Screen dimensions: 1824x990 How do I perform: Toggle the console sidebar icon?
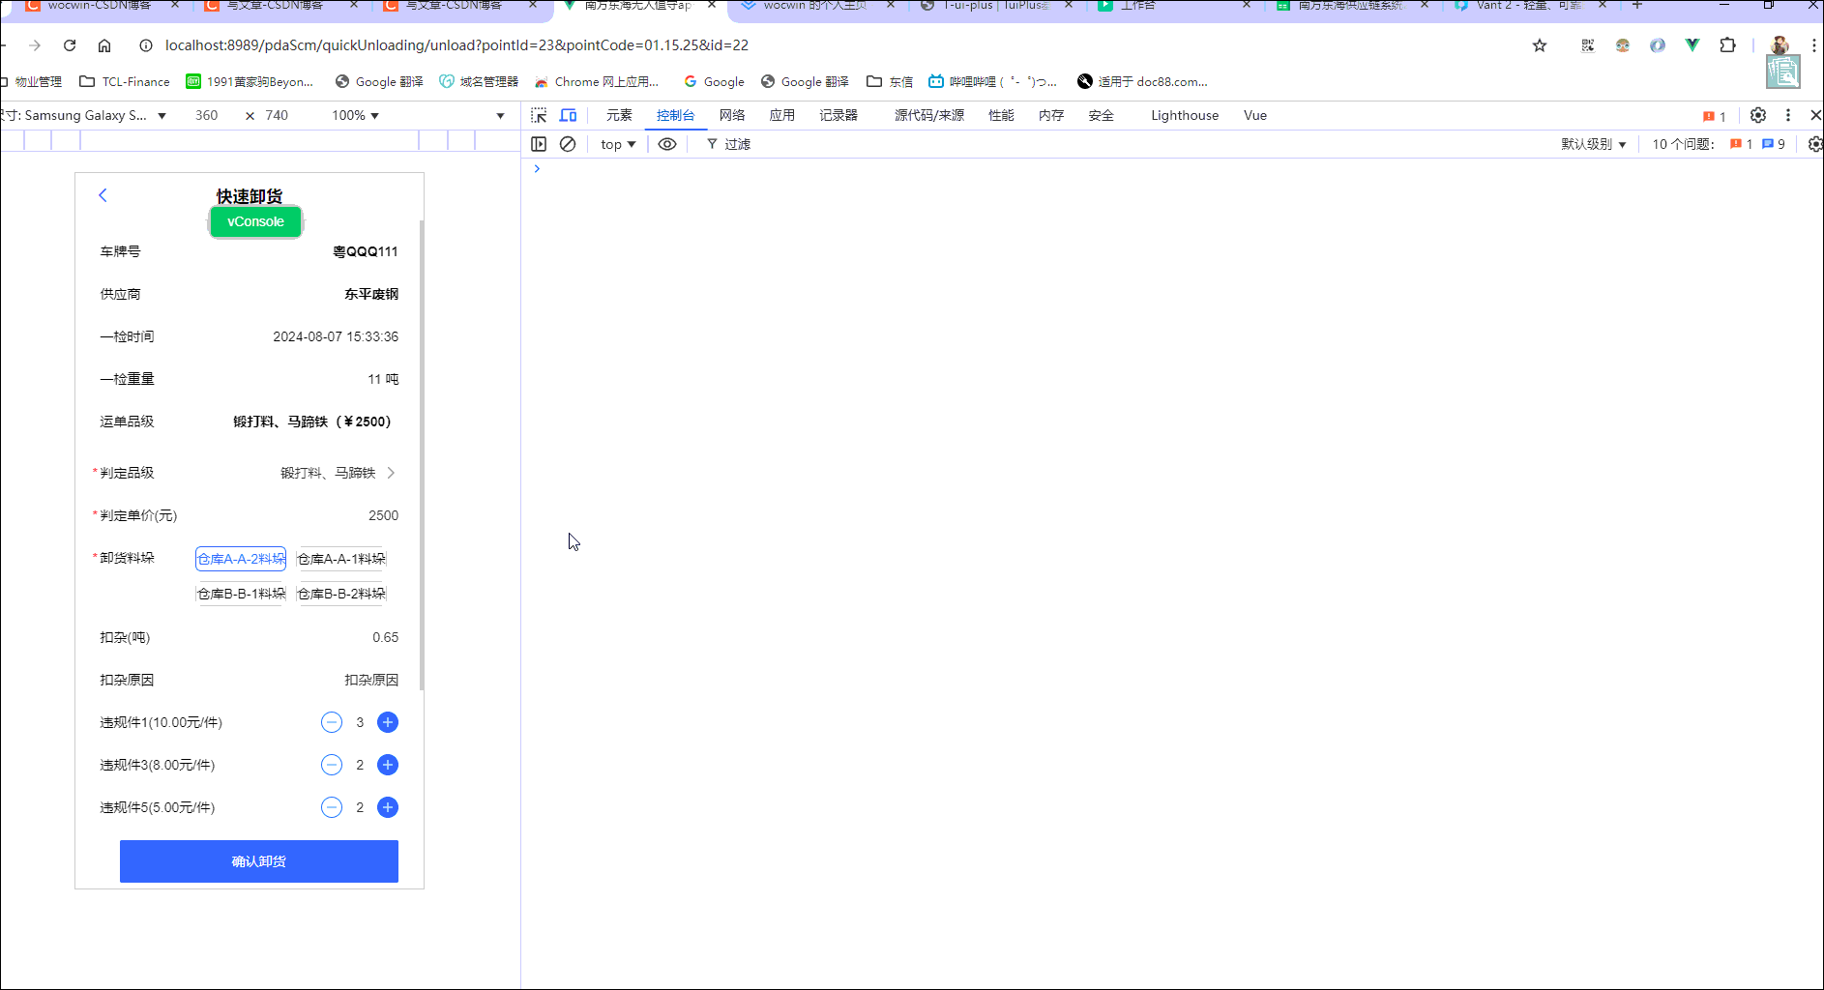[x=539, y=144]
